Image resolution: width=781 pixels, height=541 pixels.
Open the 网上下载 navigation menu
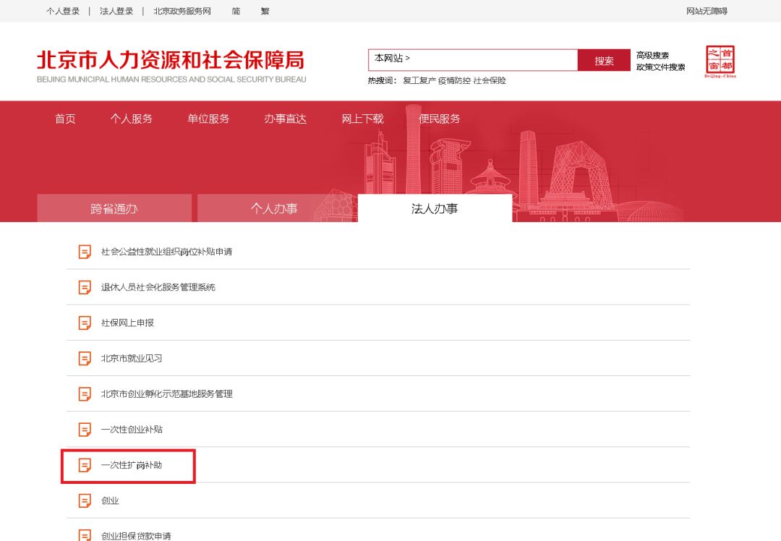pos(362,119)
